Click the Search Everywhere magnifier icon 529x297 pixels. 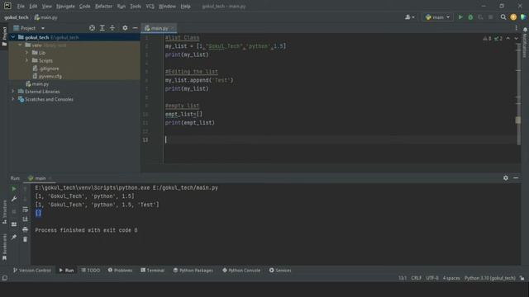pos(503,17)
